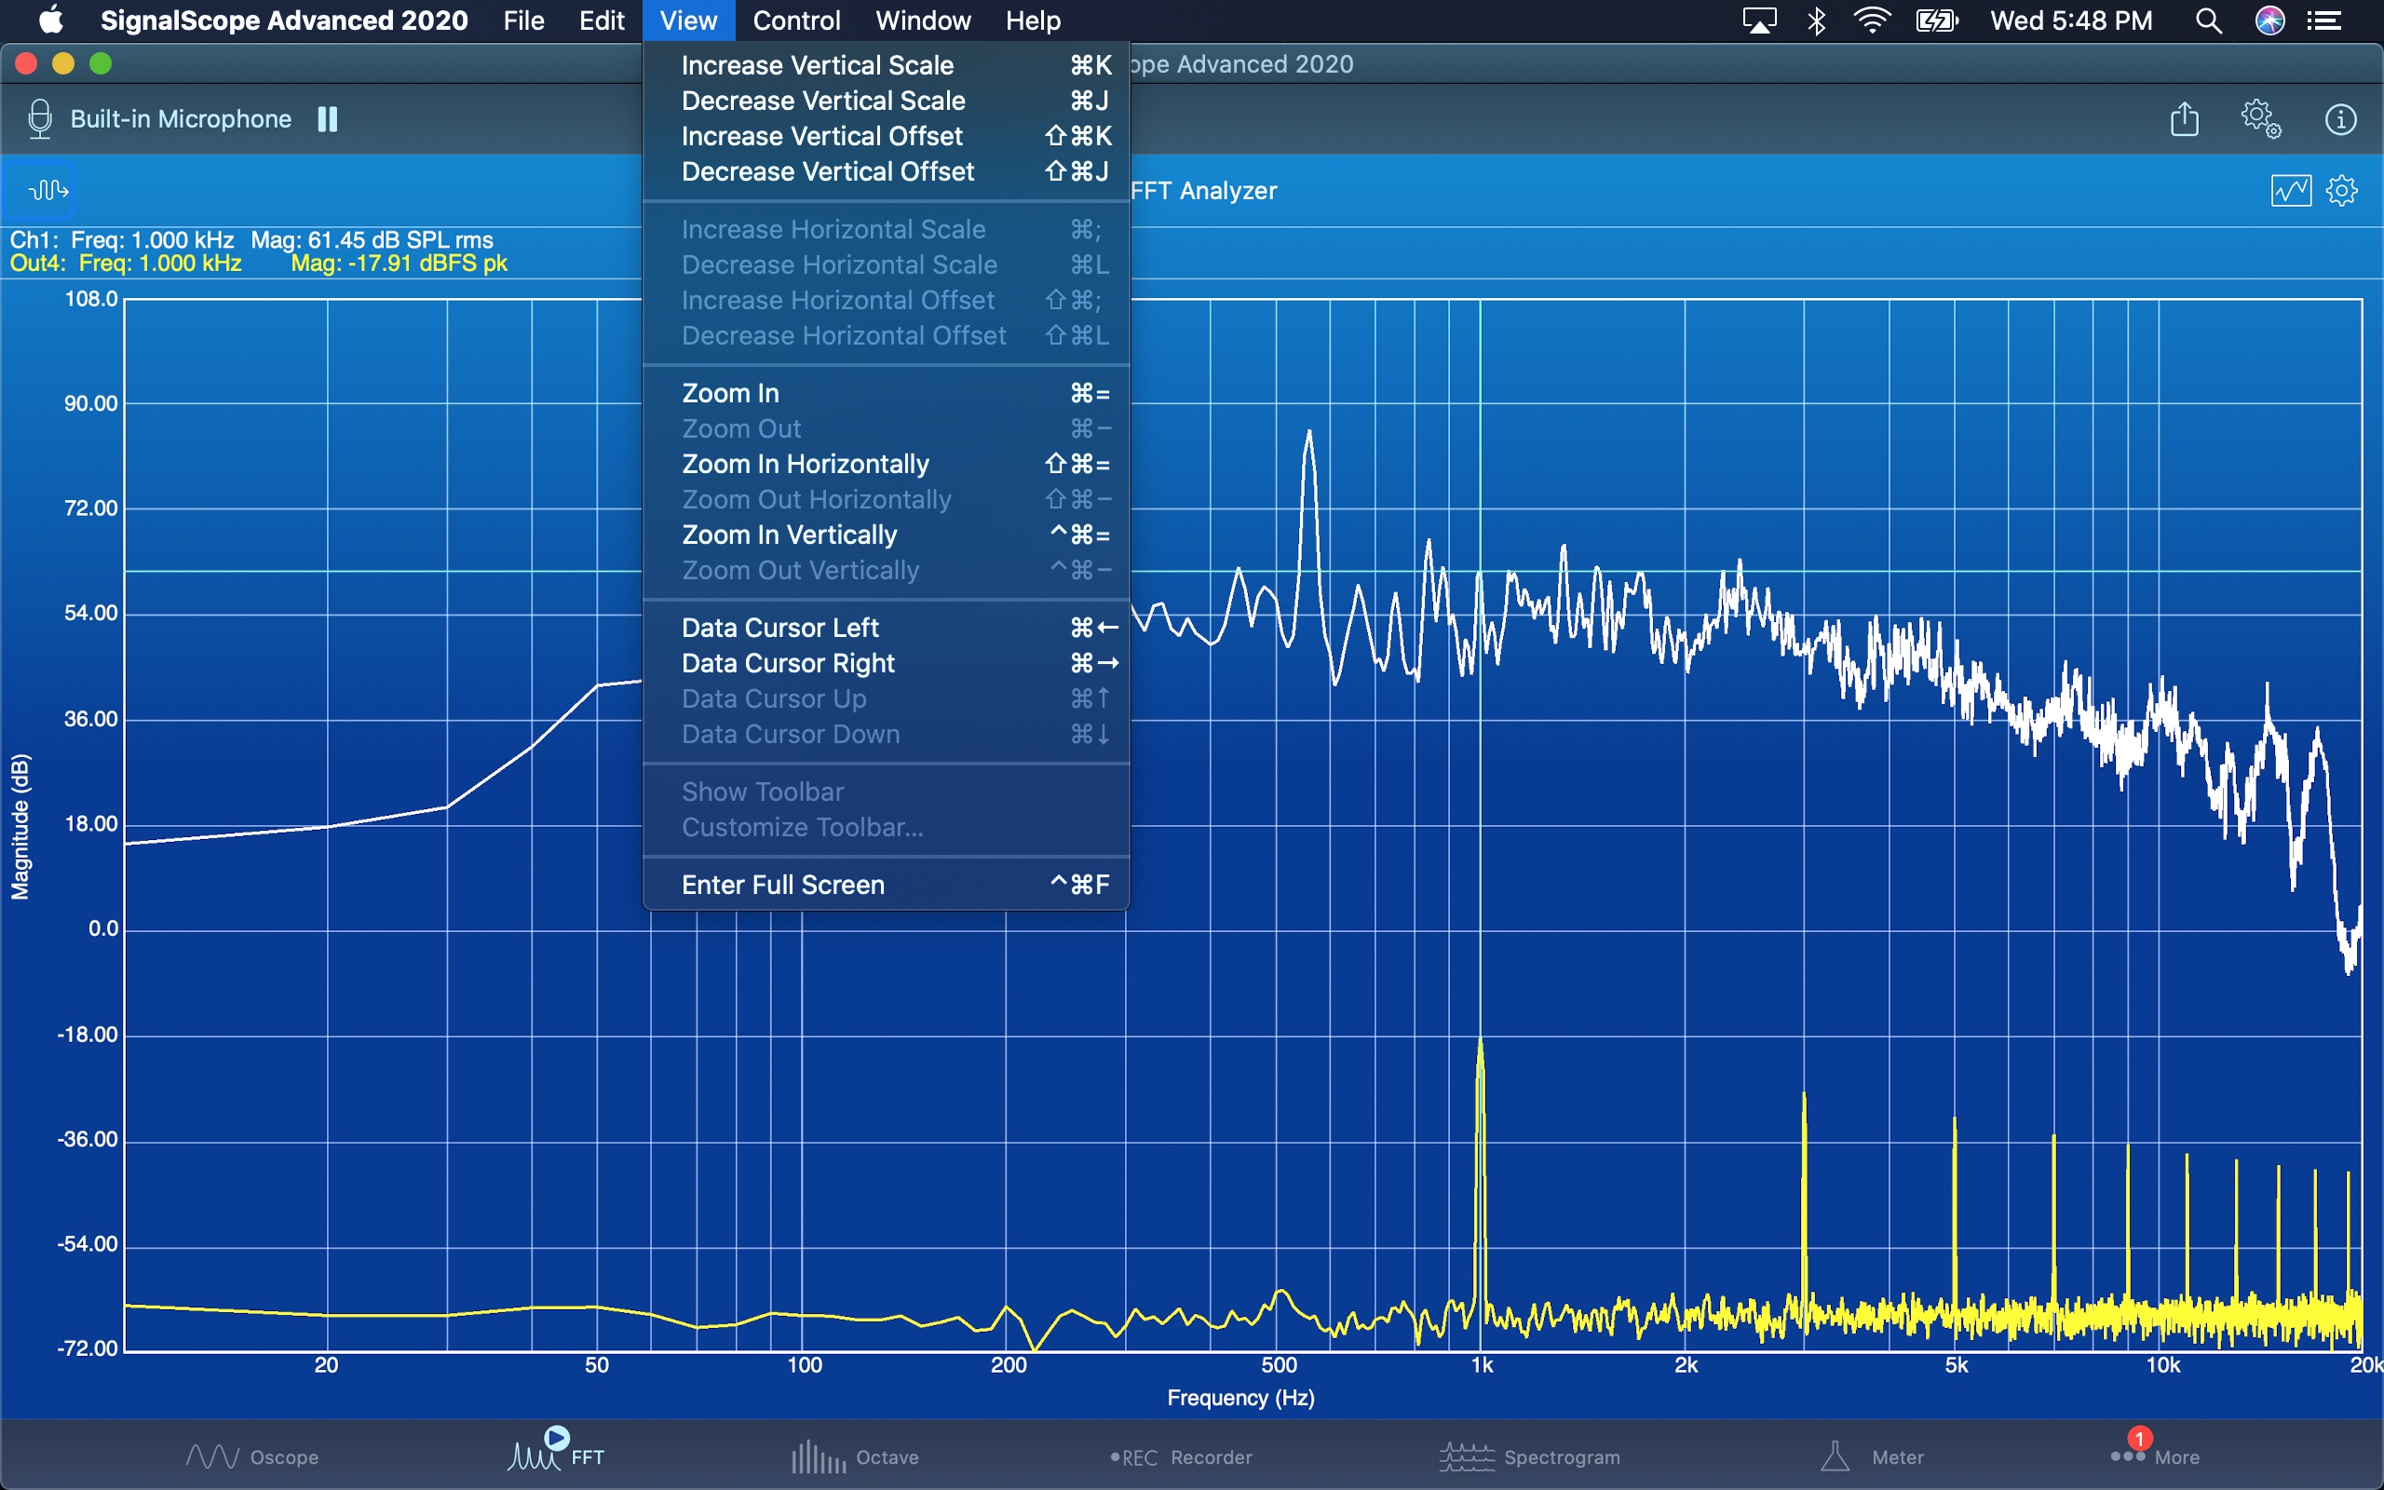Click the menu bar clock Wed 5:48 PM
Viewport: 2384px width, 1490px height.
click(x=2071, y=20)
